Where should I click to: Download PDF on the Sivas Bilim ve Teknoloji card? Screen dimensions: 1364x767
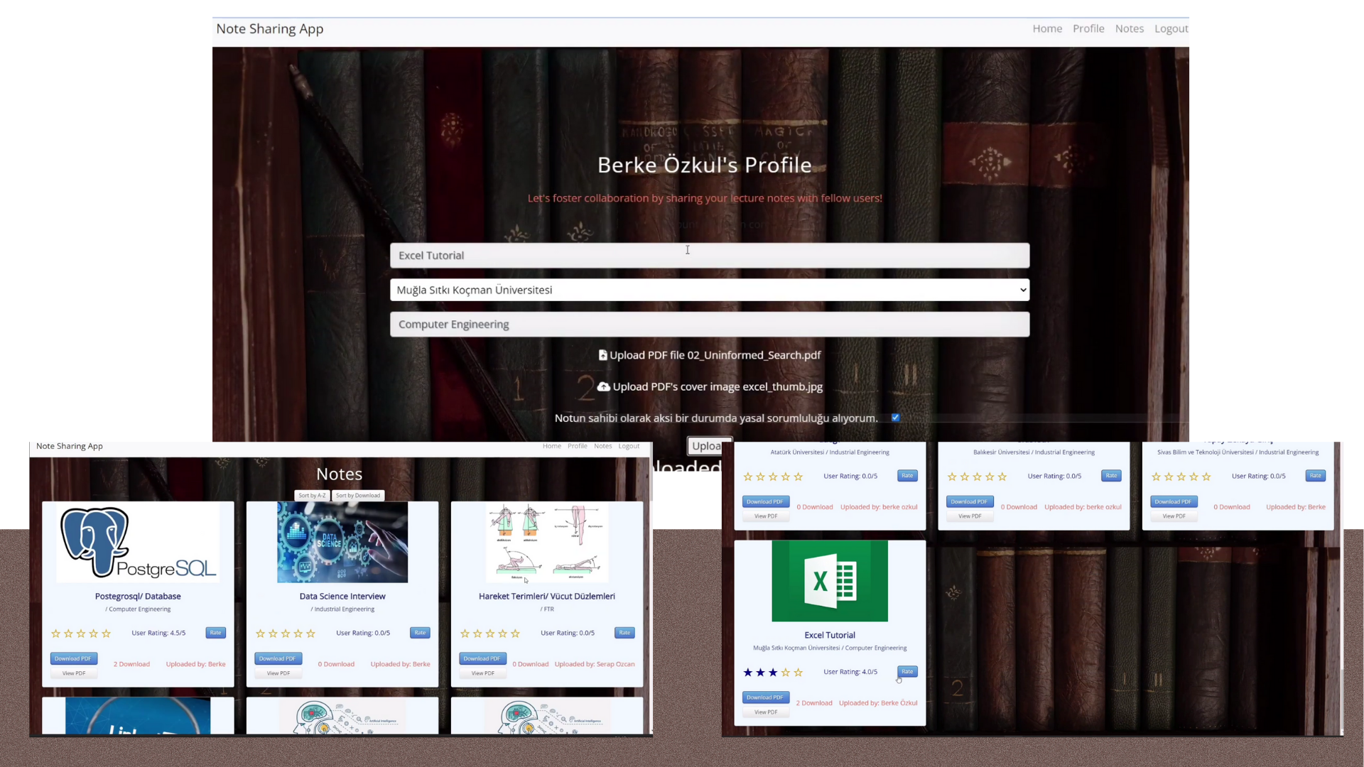coord(1174,502)
